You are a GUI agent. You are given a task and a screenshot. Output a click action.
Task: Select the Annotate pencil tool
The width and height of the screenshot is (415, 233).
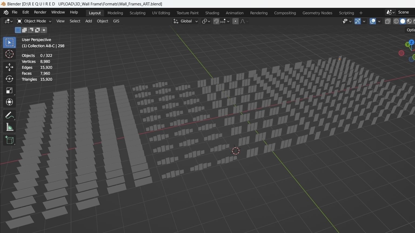(x=9, y=115)
